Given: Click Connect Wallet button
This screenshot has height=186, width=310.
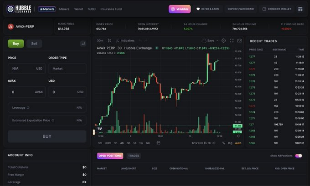Looking at the screenshot, I should click(x=277, y=9).
